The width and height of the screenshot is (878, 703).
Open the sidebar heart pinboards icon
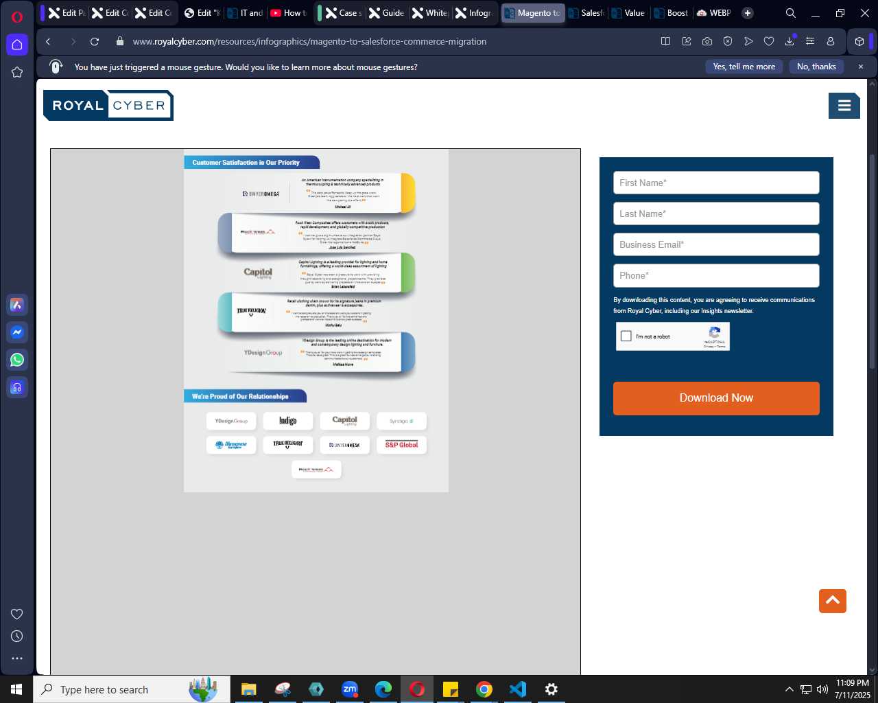(17, 614)
